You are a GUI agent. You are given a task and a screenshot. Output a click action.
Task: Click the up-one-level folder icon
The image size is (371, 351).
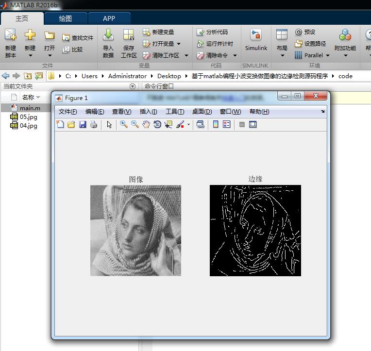point(28,76)
